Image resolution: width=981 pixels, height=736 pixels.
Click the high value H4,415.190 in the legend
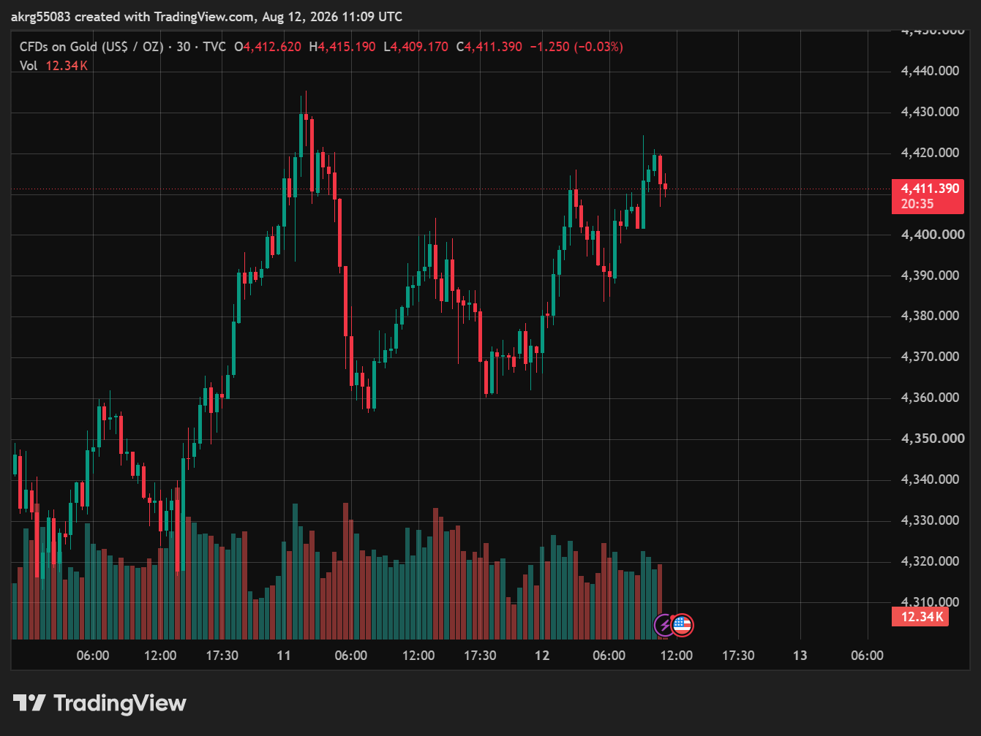[342, 47]
